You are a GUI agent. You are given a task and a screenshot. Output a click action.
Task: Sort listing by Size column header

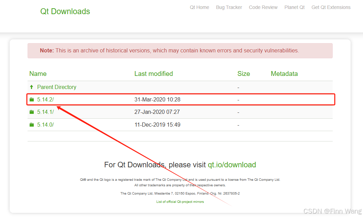coord(243,74)
